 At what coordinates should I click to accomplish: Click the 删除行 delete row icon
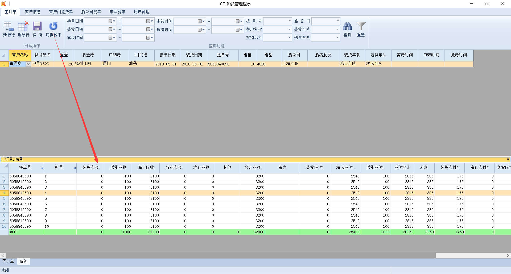coord(23,27)
